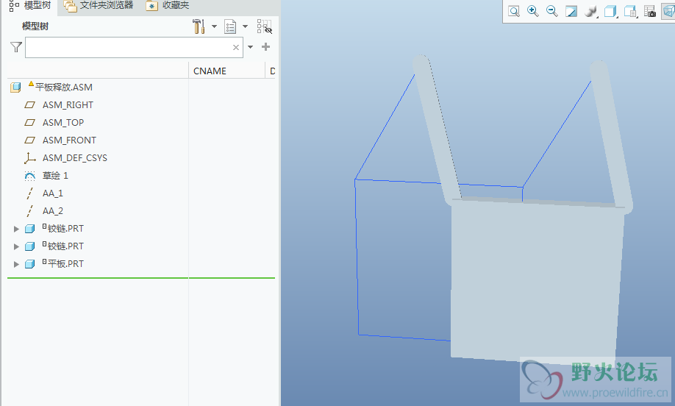
Task: Select the 平板.PRT part row
Action: click(x=65, y=264)
